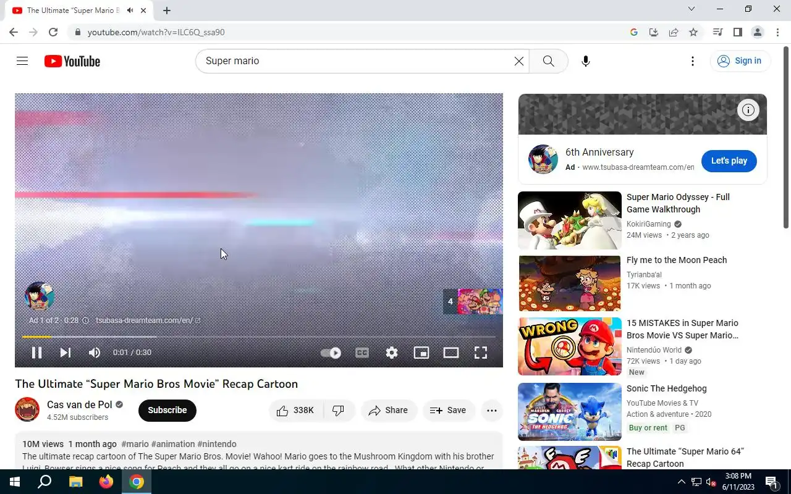Open Sonic The Hedgehog movie thumbnail
Screen dimensions: 791x494
tap(570, 412)
